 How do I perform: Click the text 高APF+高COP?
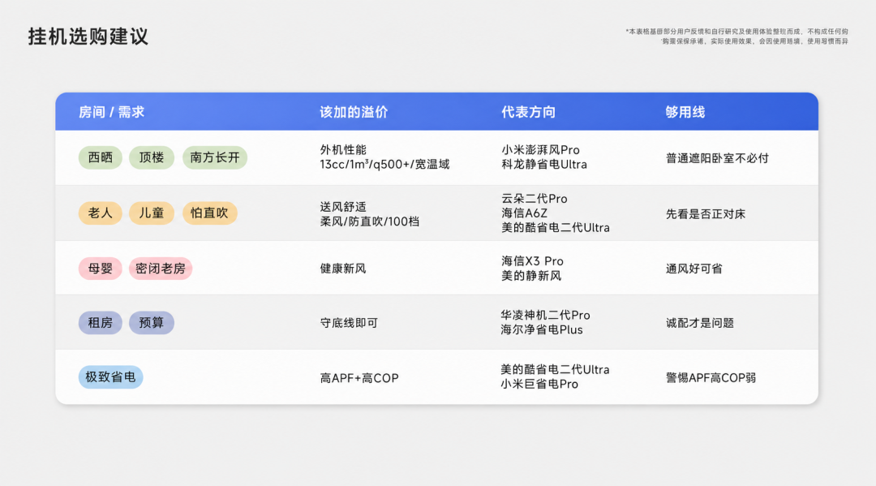(359, 378)
